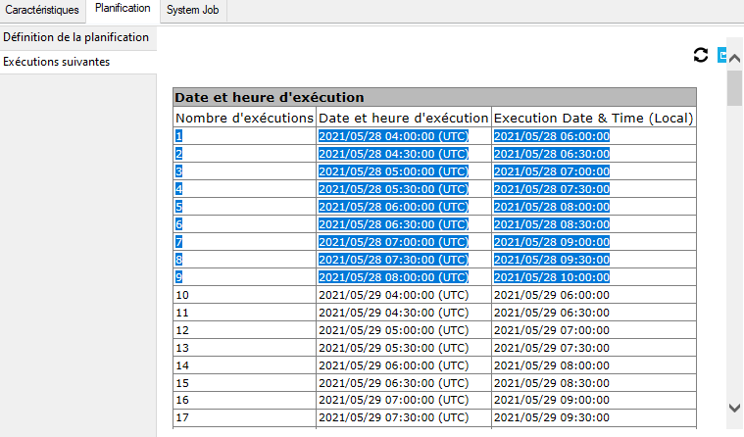744x437 pixels.
Task: Click the blue export icon
Action: [x=722, y=55]
